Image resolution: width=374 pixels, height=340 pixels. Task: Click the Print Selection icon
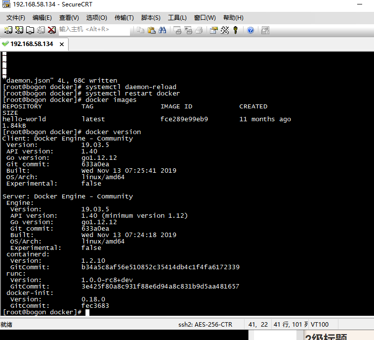(x=188, y=30)
